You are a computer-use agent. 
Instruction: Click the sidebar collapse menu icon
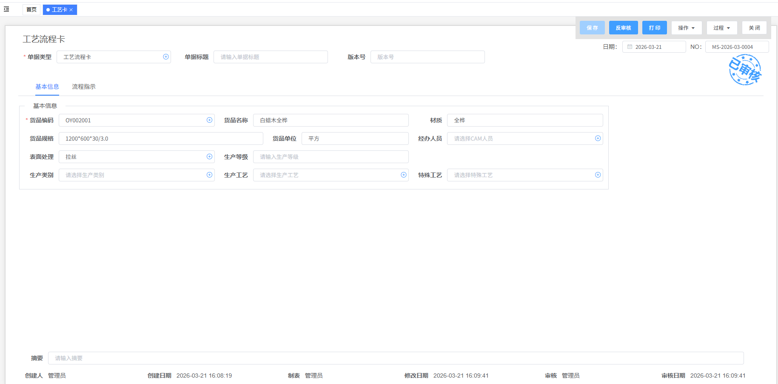(x=6, y=9)
